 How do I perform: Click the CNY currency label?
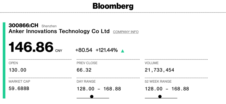pyautogui.click(x=59, y=51)
